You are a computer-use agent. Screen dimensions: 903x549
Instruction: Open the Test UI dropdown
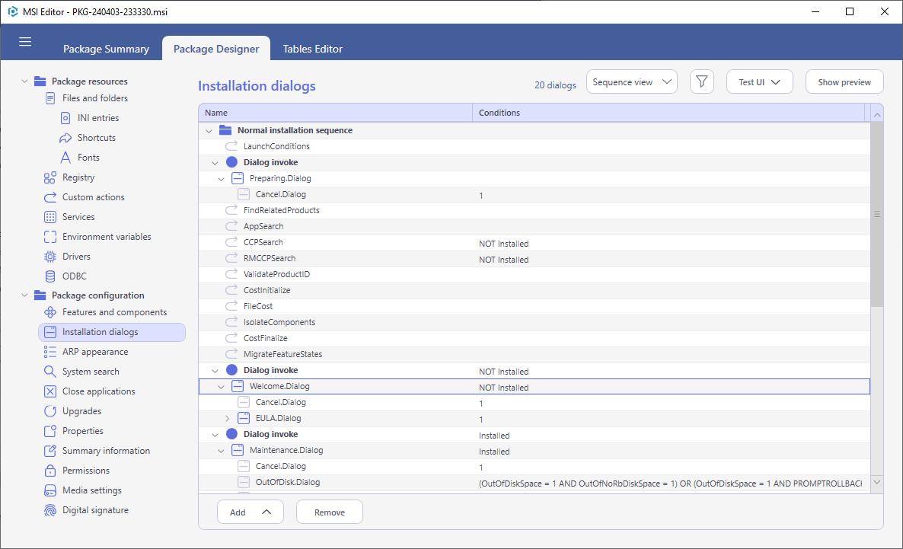760,81
